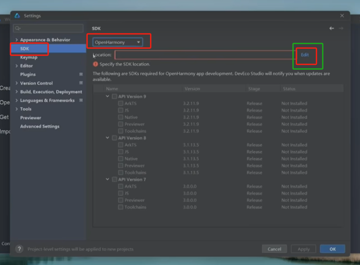Expand the Version Control section
Viewport: 360px width, 265px height.
pos(16,83)
